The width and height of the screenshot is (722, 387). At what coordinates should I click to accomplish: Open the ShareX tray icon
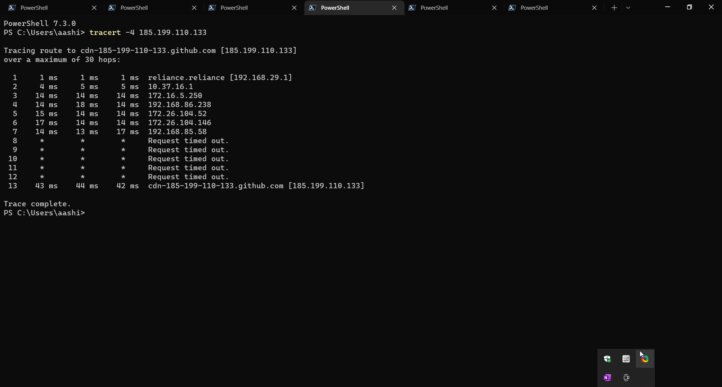tap(645, 359)
